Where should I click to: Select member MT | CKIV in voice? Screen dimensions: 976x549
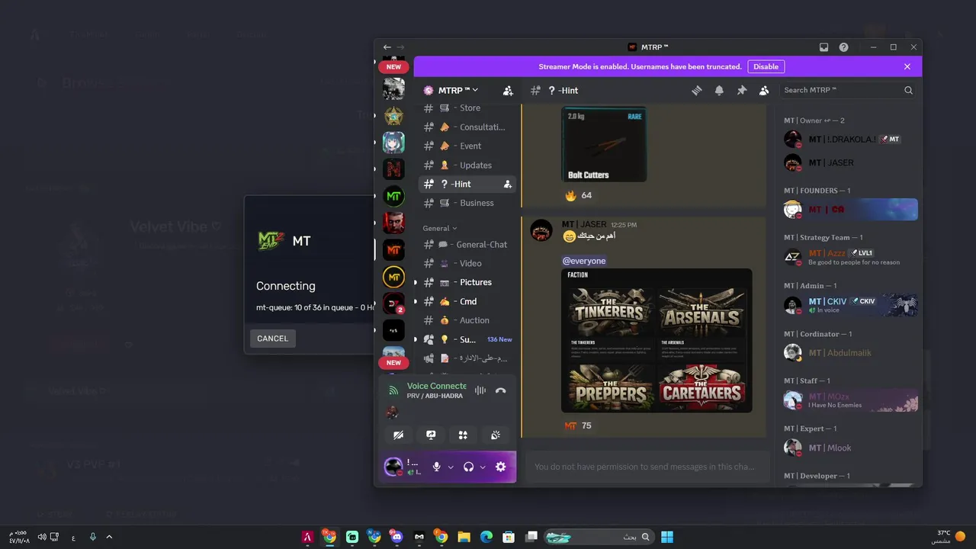click(x=850, y=305)
